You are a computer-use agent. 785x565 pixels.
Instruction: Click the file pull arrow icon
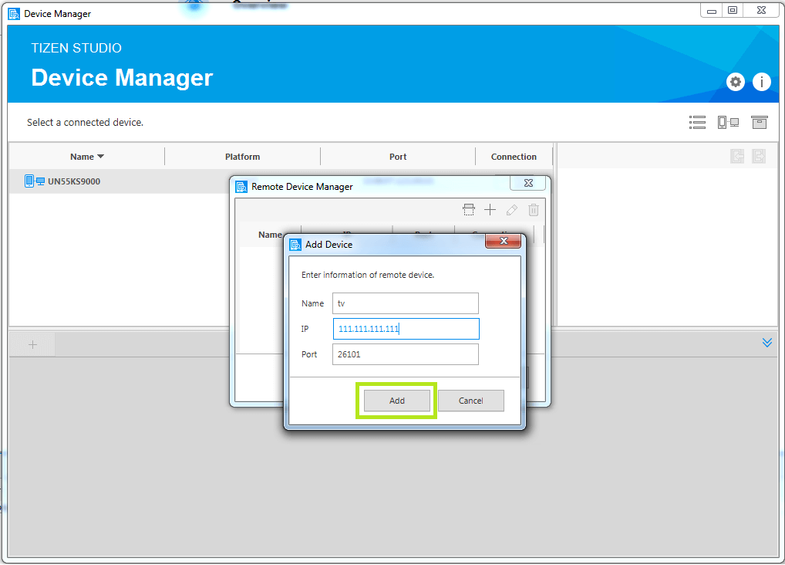[738, 156]
